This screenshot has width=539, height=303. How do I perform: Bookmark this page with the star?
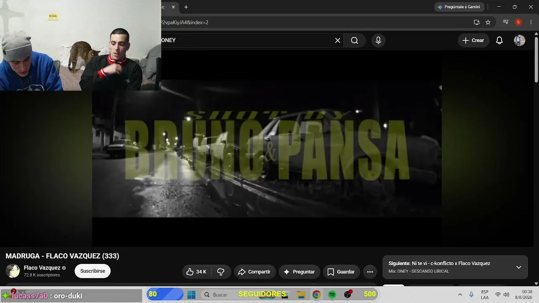tap(488, 22)
